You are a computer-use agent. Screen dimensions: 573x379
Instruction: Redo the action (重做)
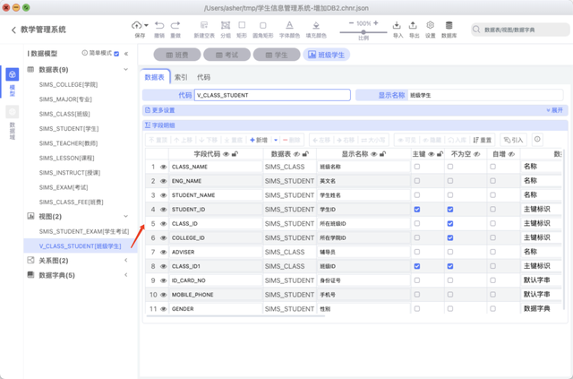click(175, 25)
